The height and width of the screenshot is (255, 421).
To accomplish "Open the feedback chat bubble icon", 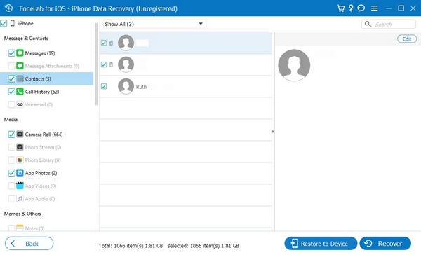I will click(361, 8).
